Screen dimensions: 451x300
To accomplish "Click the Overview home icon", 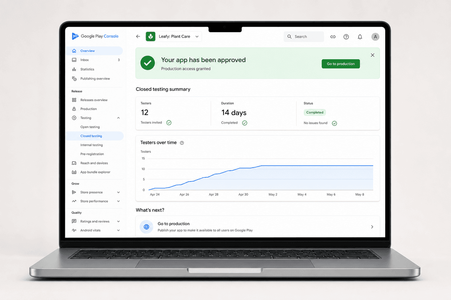I will point(74,51).
